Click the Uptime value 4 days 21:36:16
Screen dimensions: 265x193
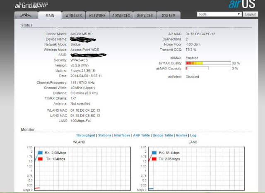pos(83,71)
